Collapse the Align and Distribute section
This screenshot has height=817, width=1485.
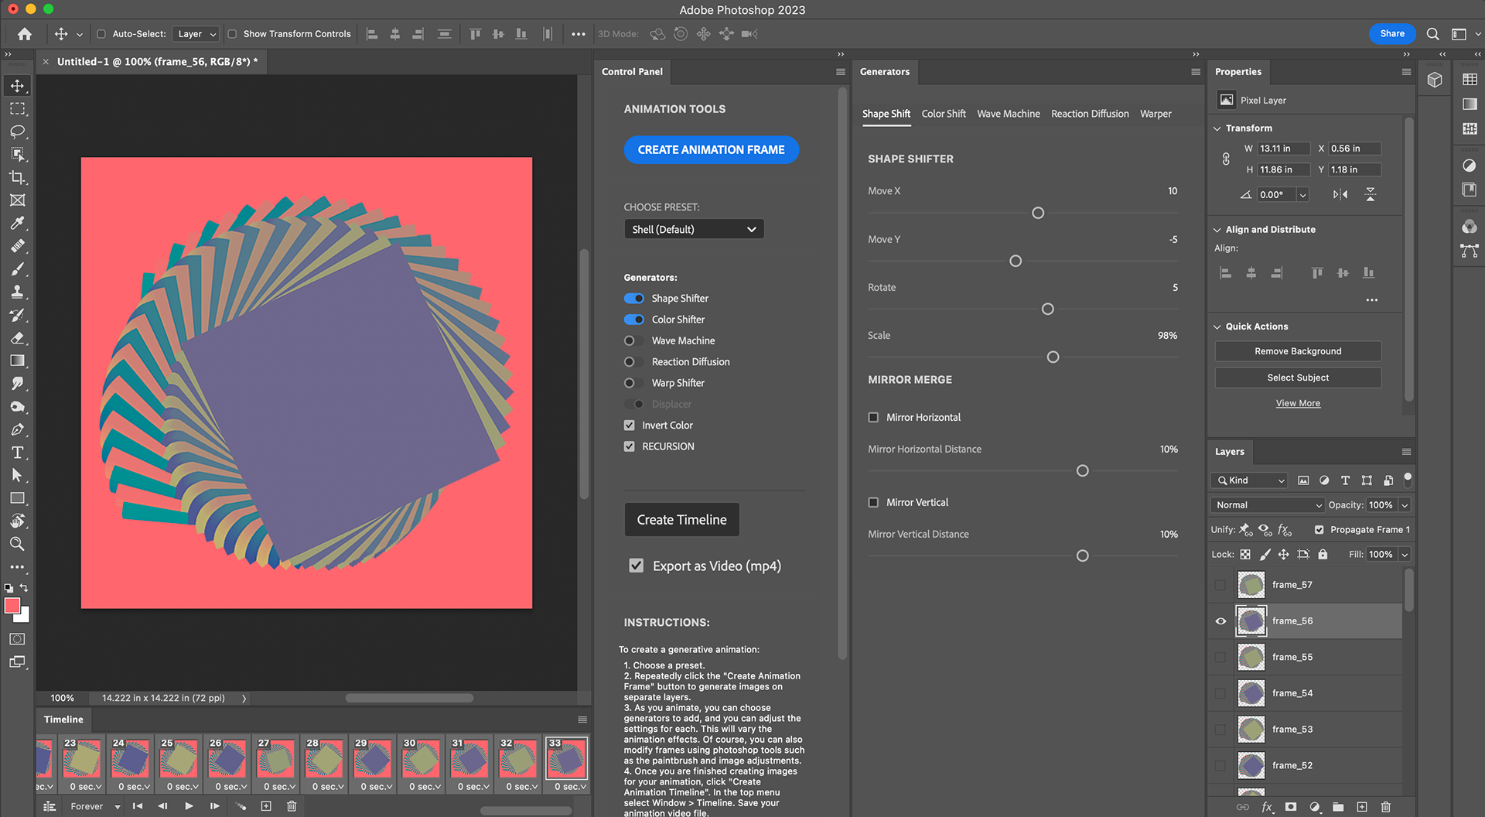point(1217,230)
